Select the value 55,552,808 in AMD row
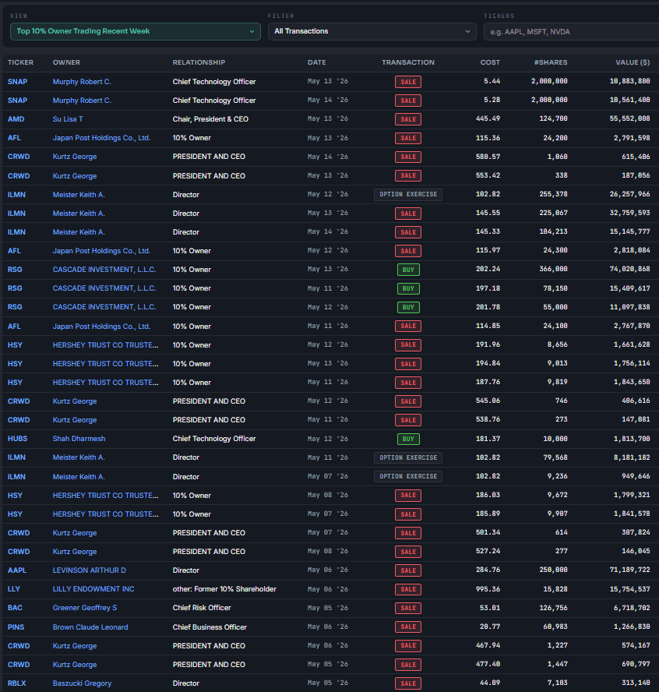The image size is (659, 692). (x=629, y=118)
